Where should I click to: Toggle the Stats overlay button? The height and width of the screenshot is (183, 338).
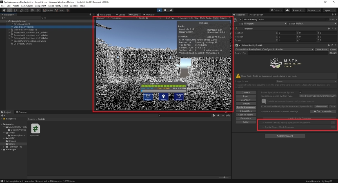coord(215,18)
